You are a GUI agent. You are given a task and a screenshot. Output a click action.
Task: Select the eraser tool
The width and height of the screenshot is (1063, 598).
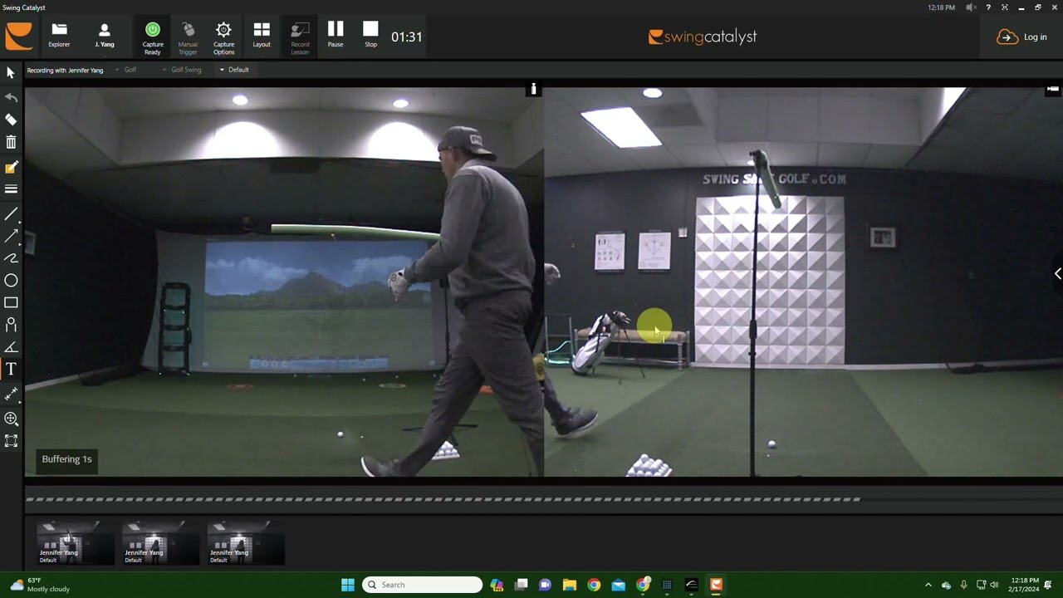11,120
